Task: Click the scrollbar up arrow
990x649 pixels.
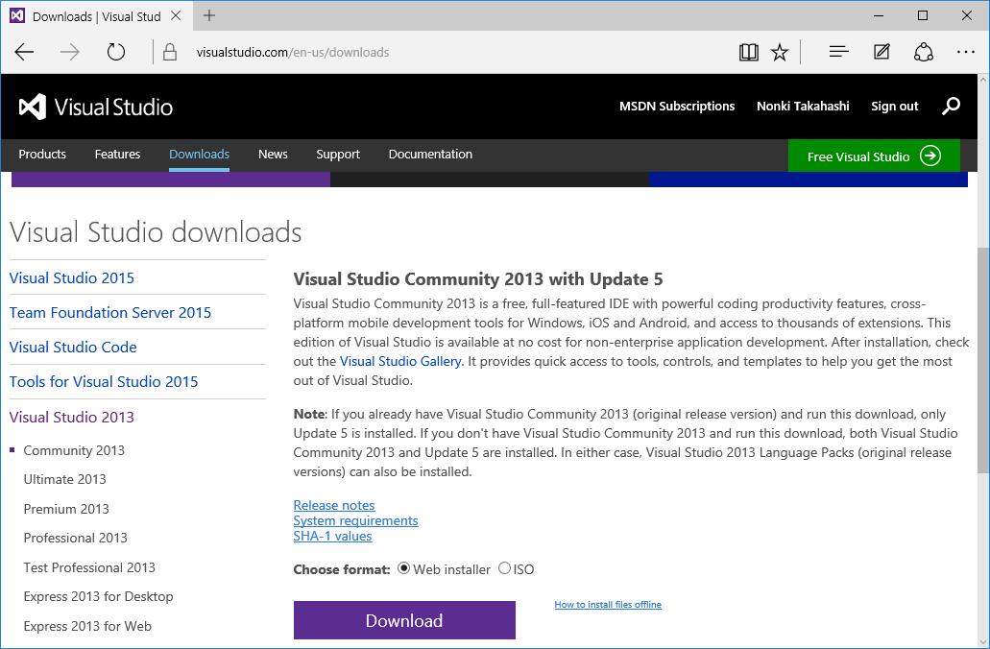Action: click(983, 81)
